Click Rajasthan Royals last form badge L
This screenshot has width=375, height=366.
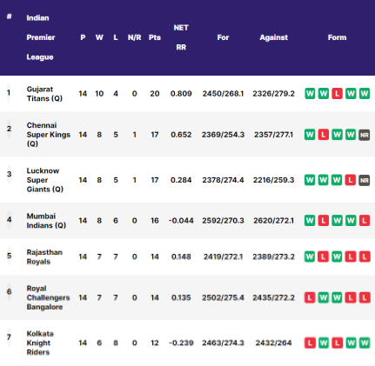[365, 256]
